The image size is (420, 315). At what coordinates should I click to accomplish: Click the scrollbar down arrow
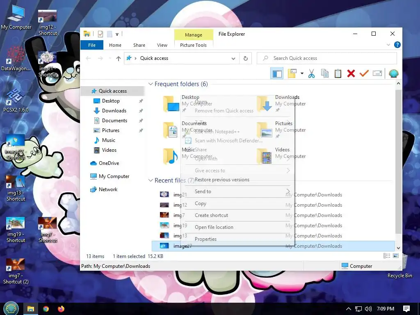(398, 248)
